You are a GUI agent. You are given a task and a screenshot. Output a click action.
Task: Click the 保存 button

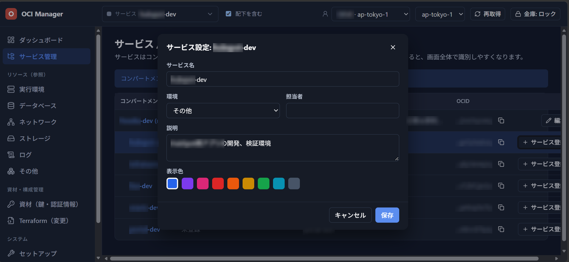pos(387,215)
